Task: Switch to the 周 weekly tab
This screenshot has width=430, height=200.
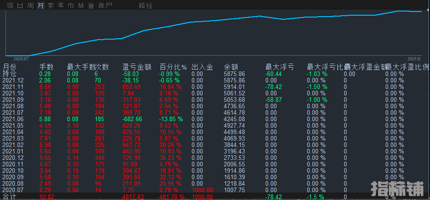Action: [30, 6]
